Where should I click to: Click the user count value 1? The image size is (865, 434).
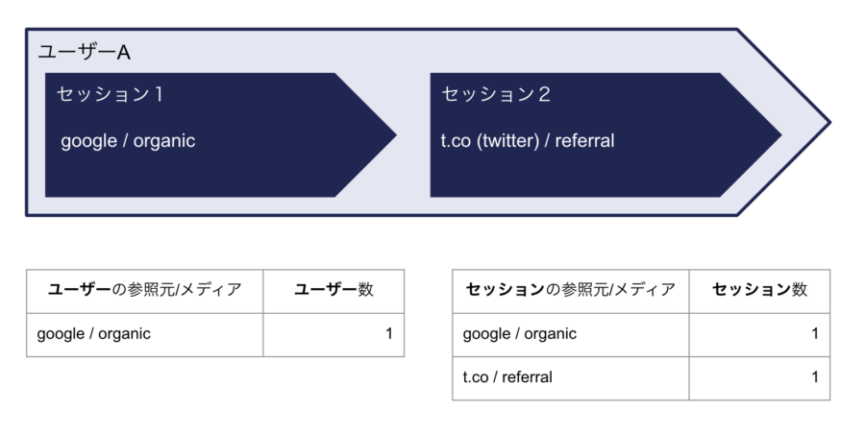pos(388,334)
